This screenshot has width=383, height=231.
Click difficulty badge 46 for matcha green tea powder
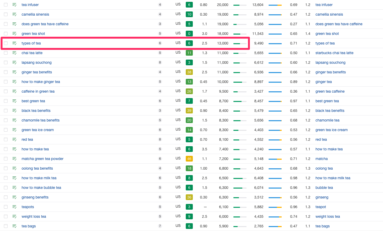point(189,159)
